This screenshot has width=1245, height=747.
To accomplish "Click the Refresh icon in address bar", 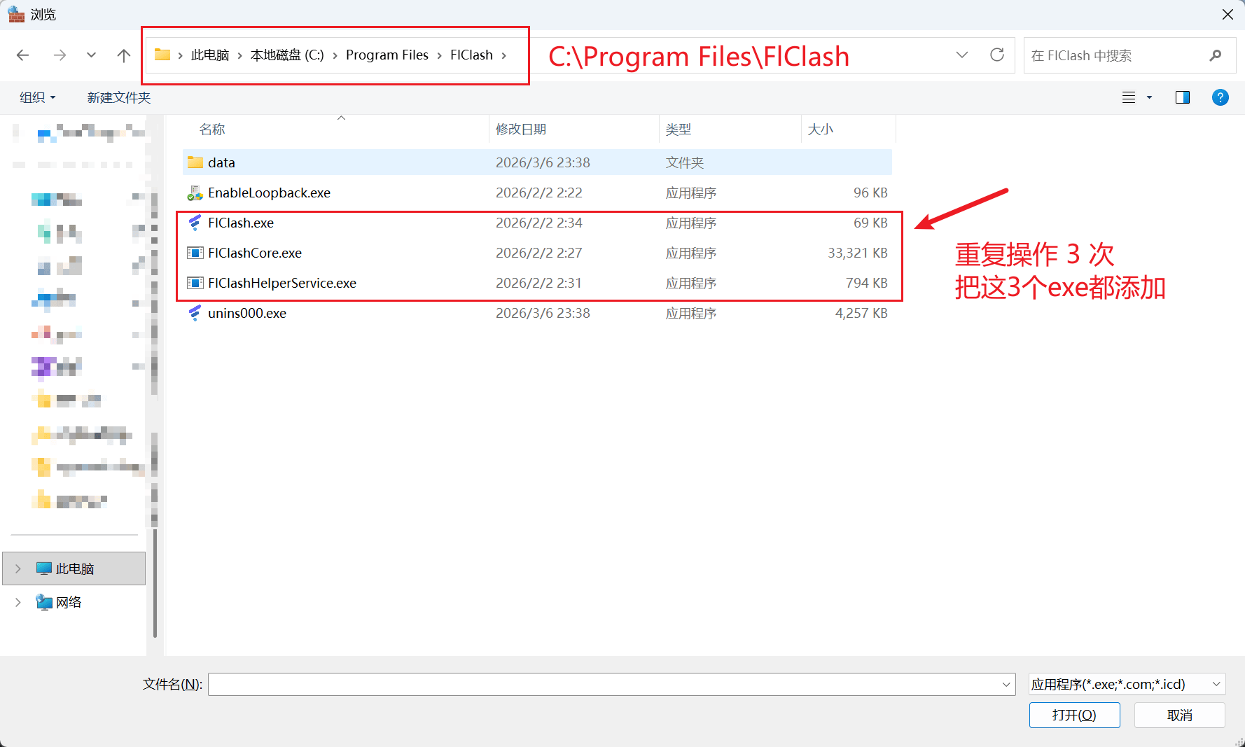I will [x=997, y=55].
